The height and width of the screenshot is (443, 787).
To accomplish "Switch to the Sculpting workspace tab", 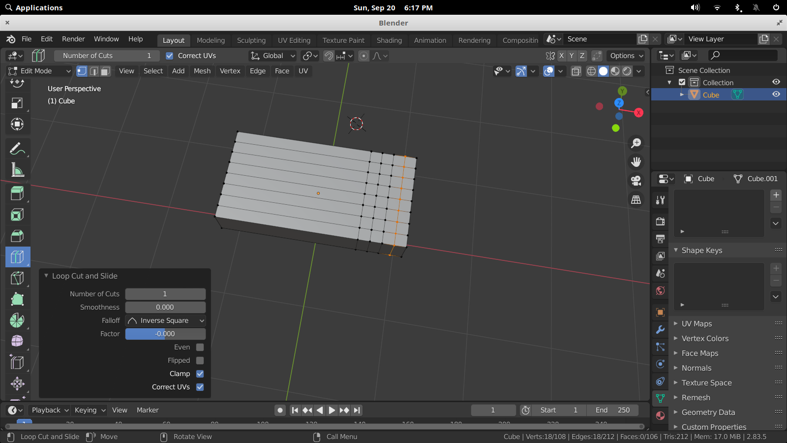I will (251, 40).
